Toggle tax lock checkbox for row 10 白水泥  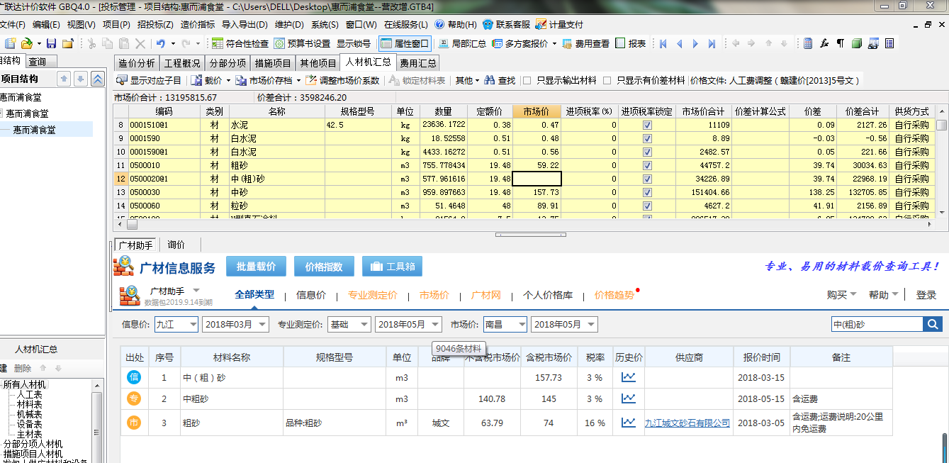647,152
